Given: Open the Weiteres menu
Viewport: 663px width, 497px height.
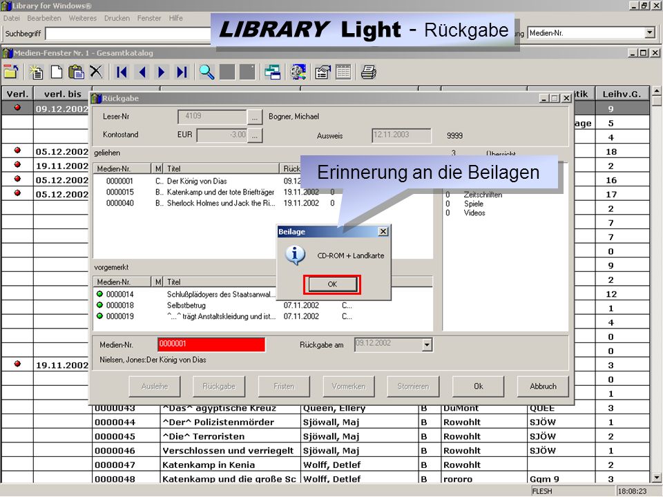Looking at the screenshot, I should (83, 18).
